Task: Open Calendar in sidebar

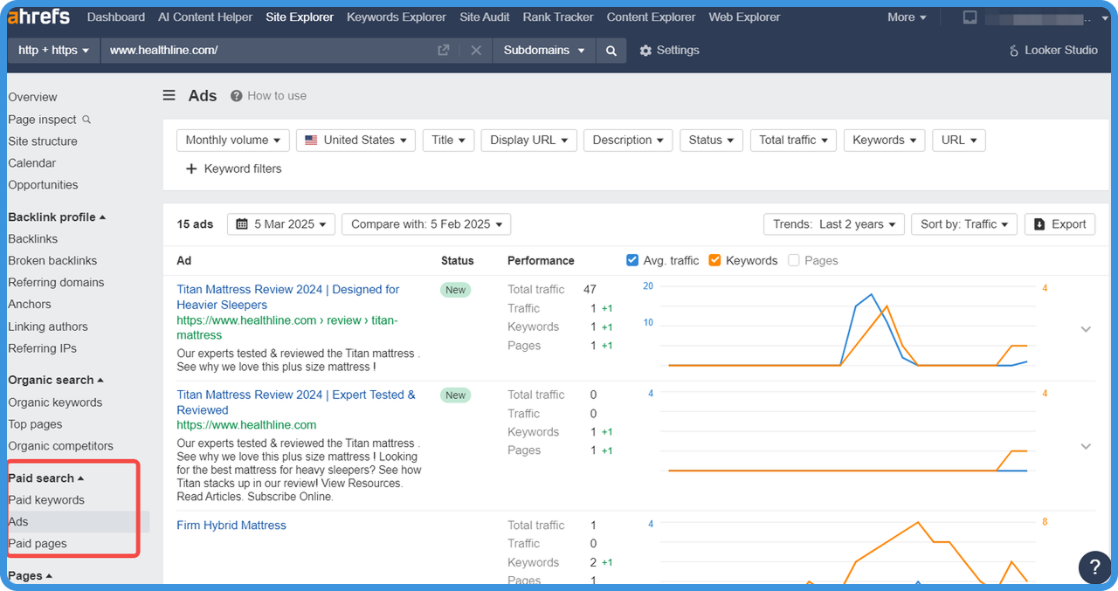Action: click(31, 163)
